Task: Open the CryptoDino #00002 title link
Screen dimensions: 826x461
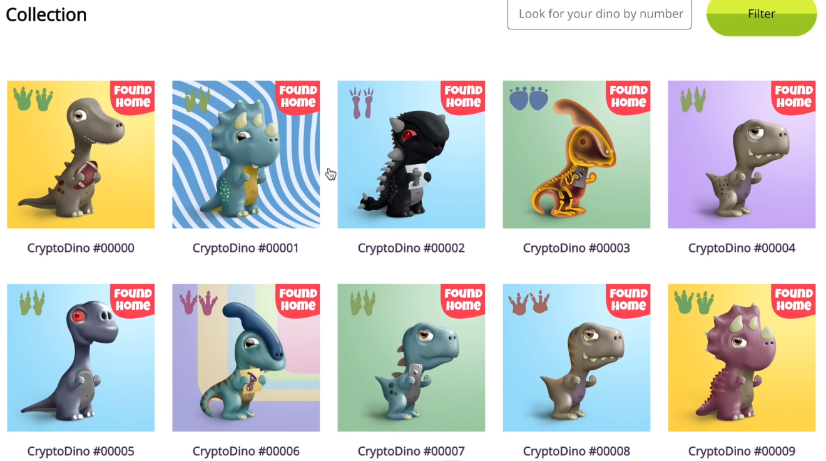Action: 411,248
